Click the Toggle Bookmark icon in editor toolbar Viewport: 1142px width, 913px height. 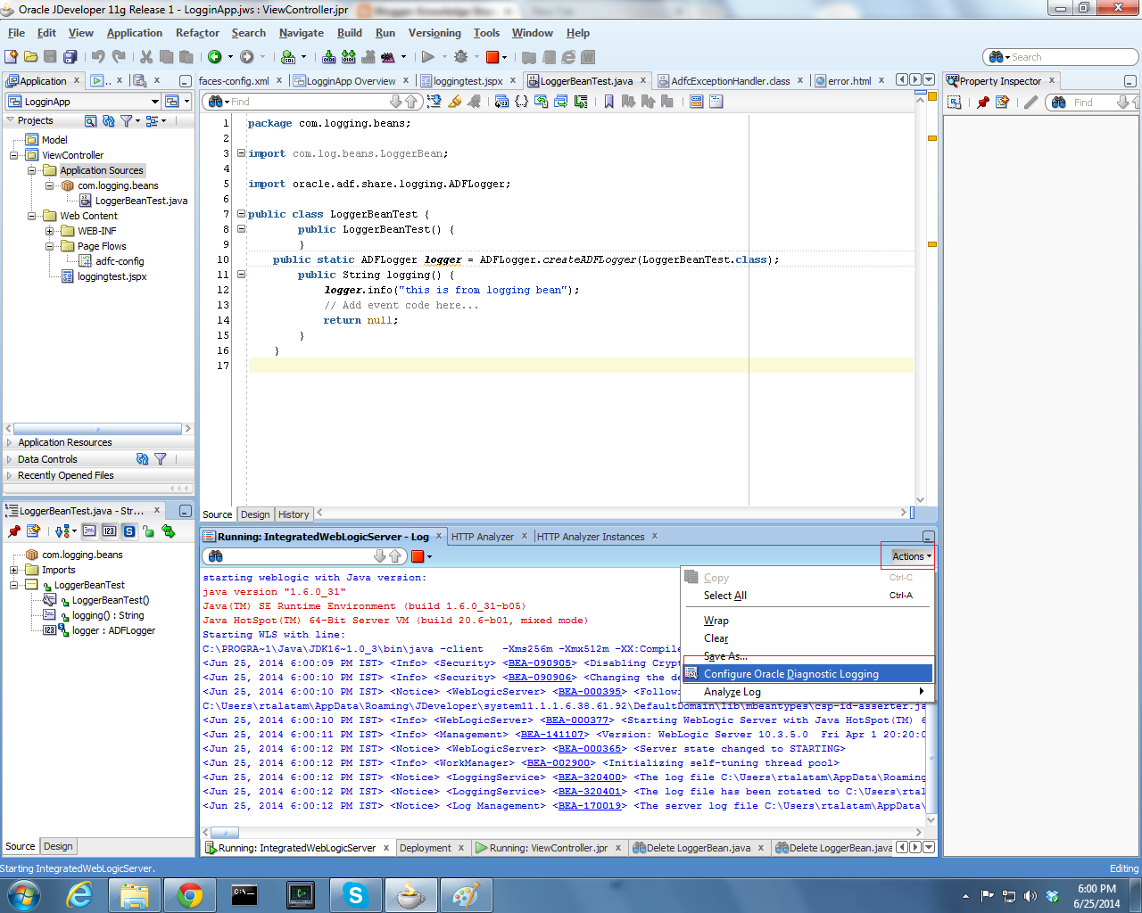tap(608, 102)
